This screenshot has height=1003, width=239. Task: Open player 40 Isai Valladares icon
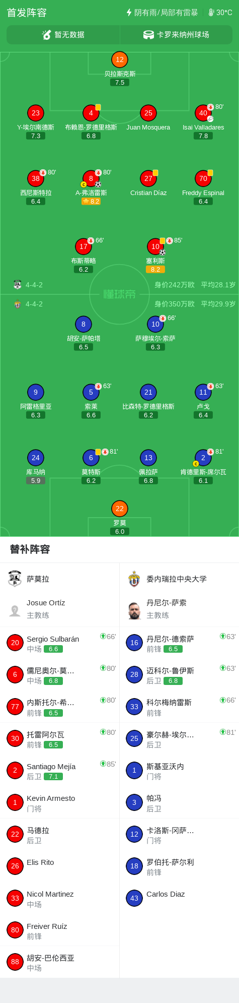[x=203, y=113]
